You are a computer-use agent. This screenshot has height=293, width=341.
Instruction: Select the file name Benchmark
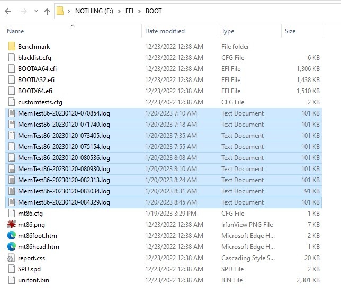tap(34, 47)
